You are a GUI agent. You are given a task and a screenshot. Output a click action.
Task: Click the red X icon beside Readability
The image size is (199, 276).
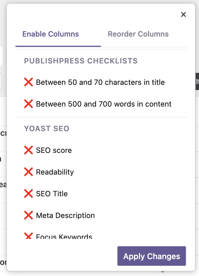[x=29, y=172]
